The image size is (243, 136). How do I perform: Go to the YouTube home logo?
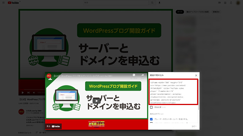point(13,3)
